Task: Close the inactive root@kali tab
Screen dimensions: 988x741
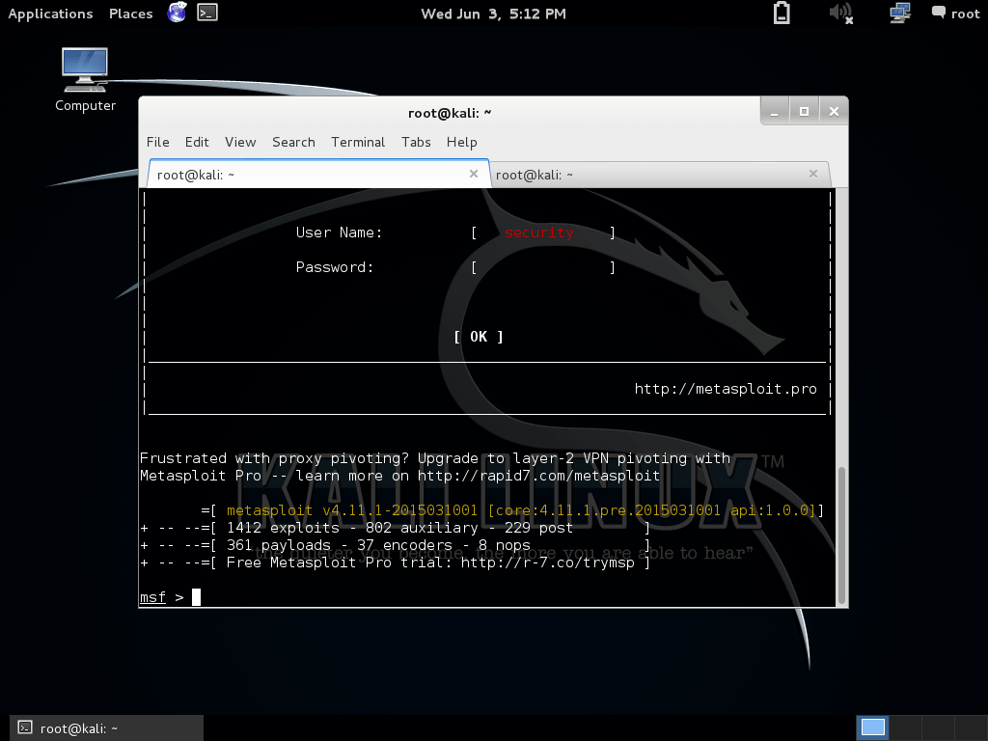Action: [813, 174]
